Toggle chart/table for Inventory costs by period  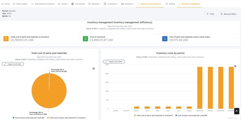(114, 62)
